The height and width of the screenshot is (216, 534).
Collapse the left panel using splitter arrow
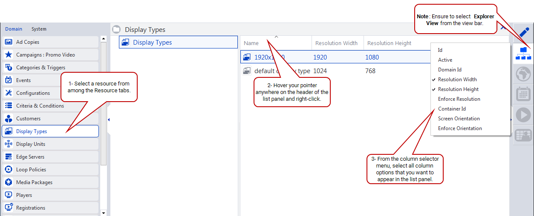(x=109, y=120)
